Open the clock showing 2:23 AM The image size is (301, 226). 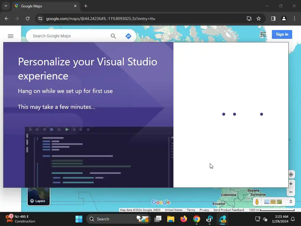point(280,219)
